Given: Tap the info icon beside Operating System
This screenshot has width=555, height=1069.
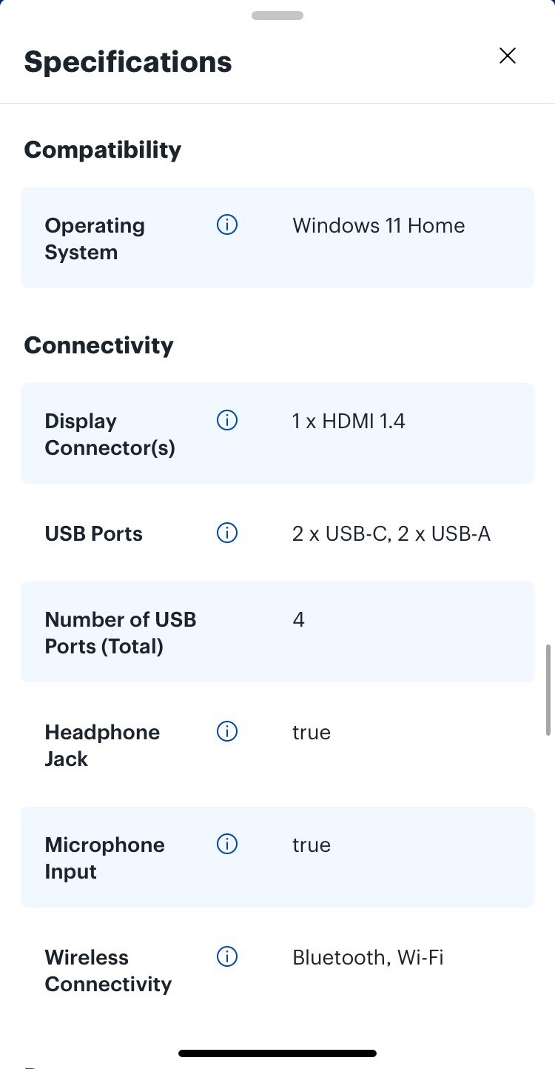Looking at the screenshot, I should (x=227, y=224).
